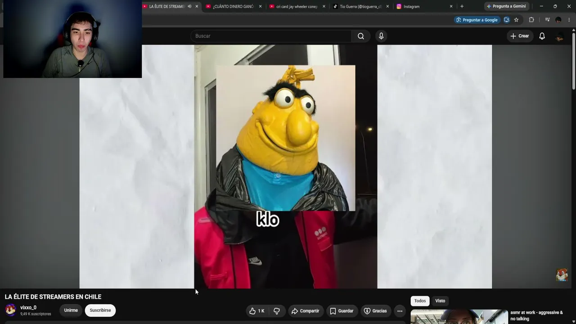This screenshot has height=324, width=576.
Task: Select the Todos filter chip
Action: tap(420, 301)
